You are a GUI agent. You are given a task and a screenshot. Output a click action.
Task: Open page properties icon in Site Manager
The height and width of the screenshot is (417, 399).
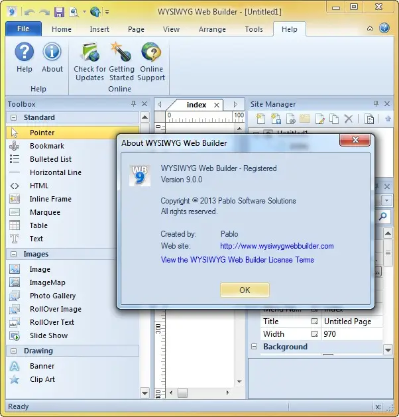click(x=369, y=119)
